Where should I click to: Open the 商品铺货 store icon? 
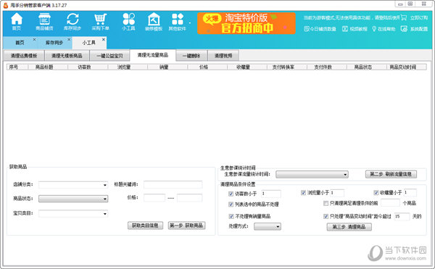[x=44, y=21]
